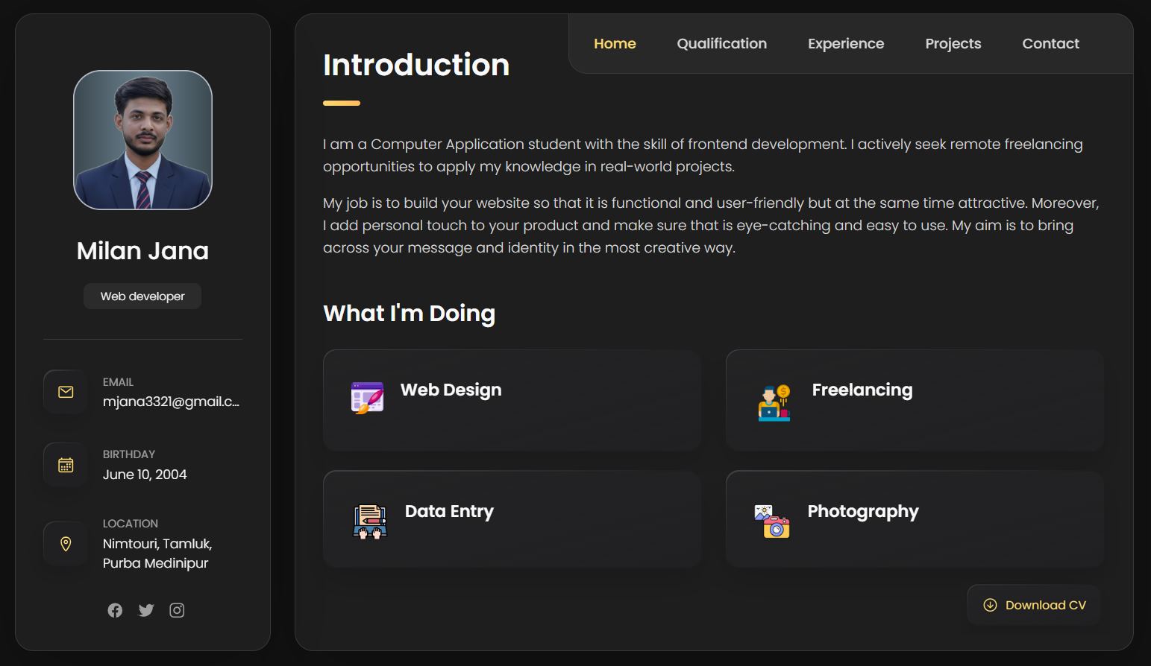Click the download arrow icon on Download CV
1151x666 pixels.
click(x=990, y=605)
